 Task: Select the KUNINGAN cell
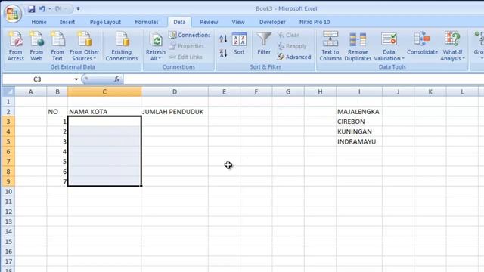click(359, 131)
